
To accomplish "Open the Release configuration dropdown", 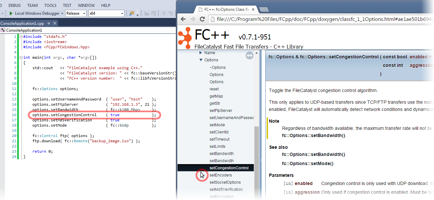I will tap(76, 13).
